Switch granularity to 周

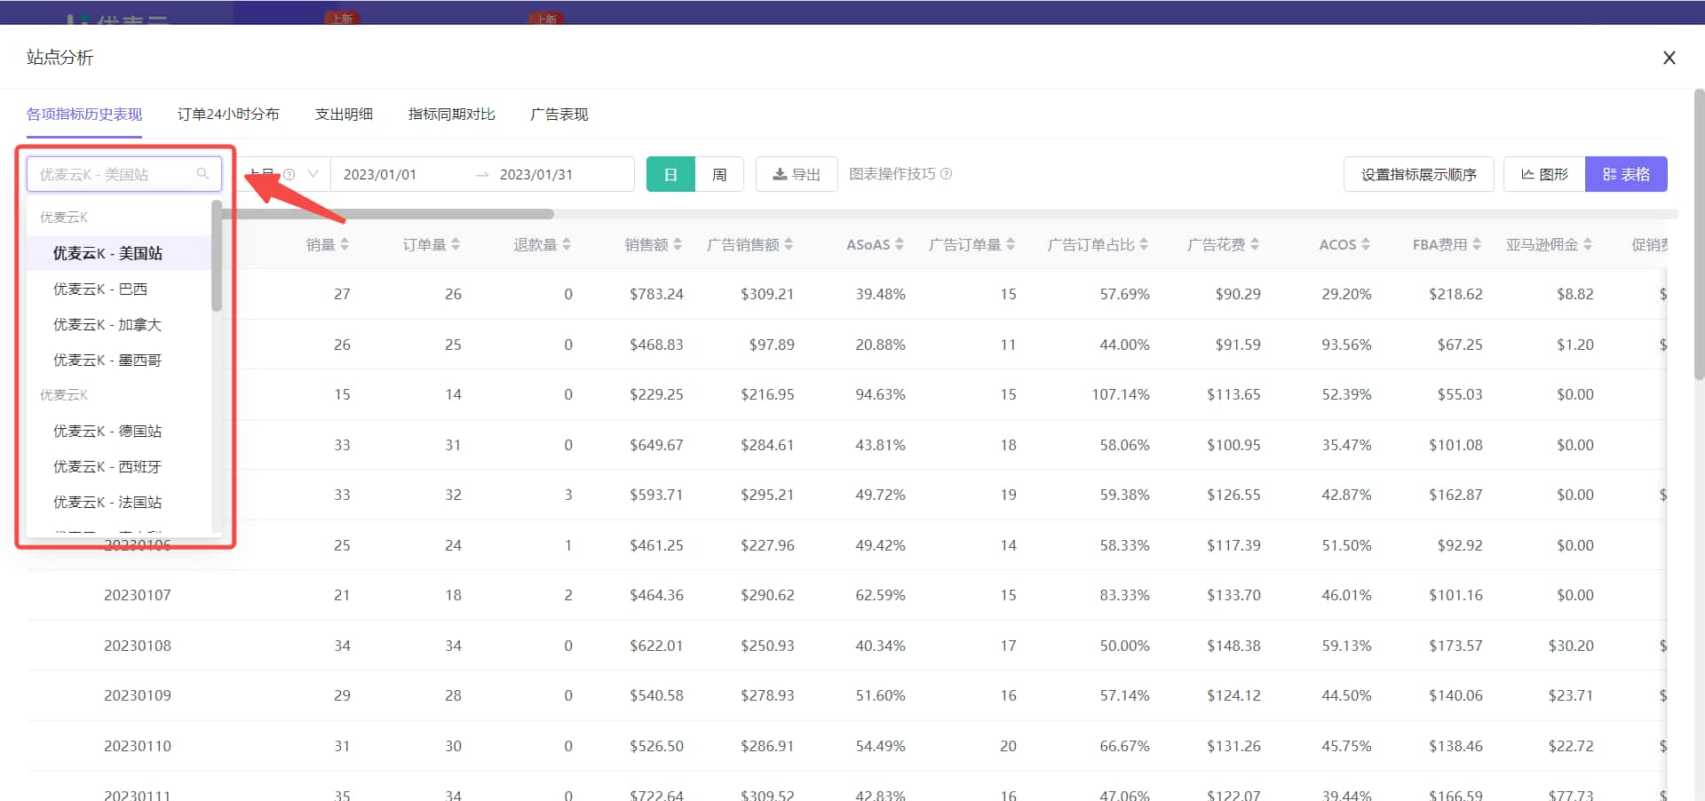pyautogui.click(x=719, y=174)
